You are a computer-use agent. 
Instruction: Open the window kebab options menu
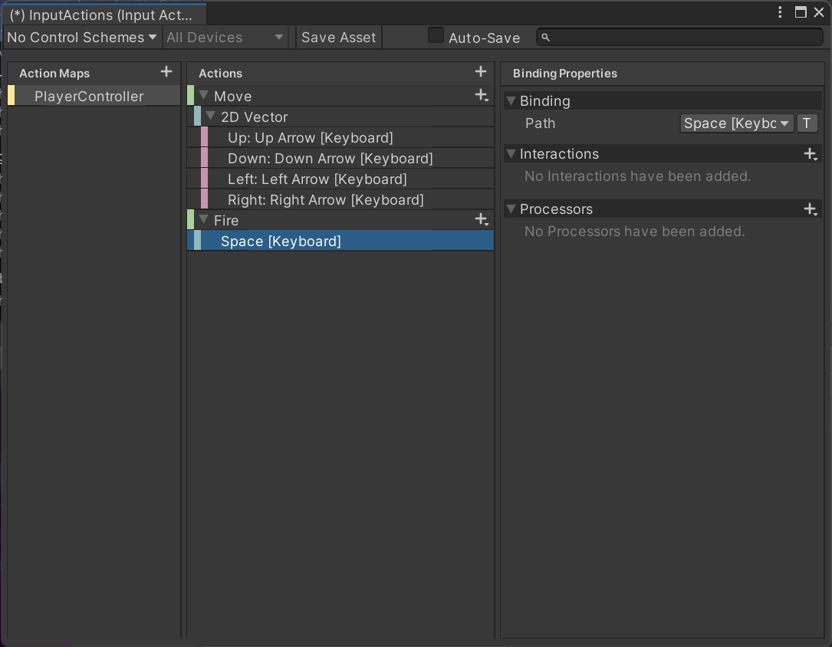point(780,12)
